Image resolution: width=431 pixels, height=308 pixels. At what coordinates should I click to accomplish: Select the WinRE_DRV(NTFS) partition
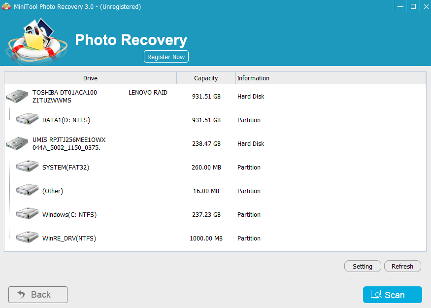(x=215, y=238)
